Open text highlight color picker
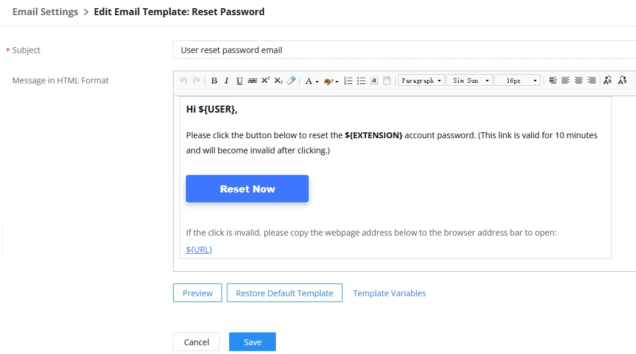This screenshot has height=354, width=636. pos(331,81)
